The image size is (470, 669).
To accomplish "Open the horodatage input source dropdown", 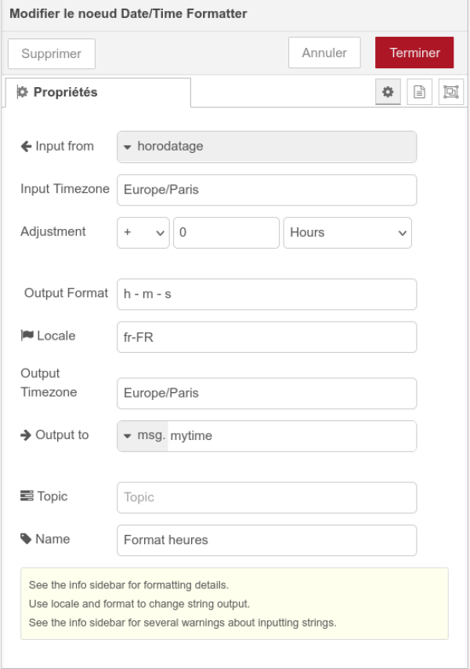I will (x=266, y=147).
